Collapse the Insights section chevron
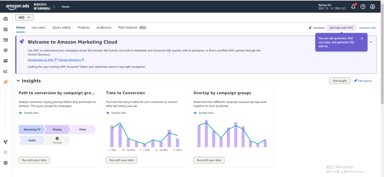 point(18,81)
